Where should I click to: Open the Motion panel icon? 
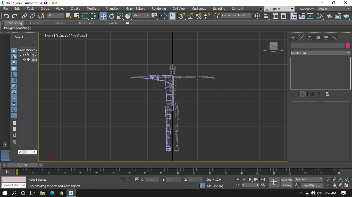[318, 38]
